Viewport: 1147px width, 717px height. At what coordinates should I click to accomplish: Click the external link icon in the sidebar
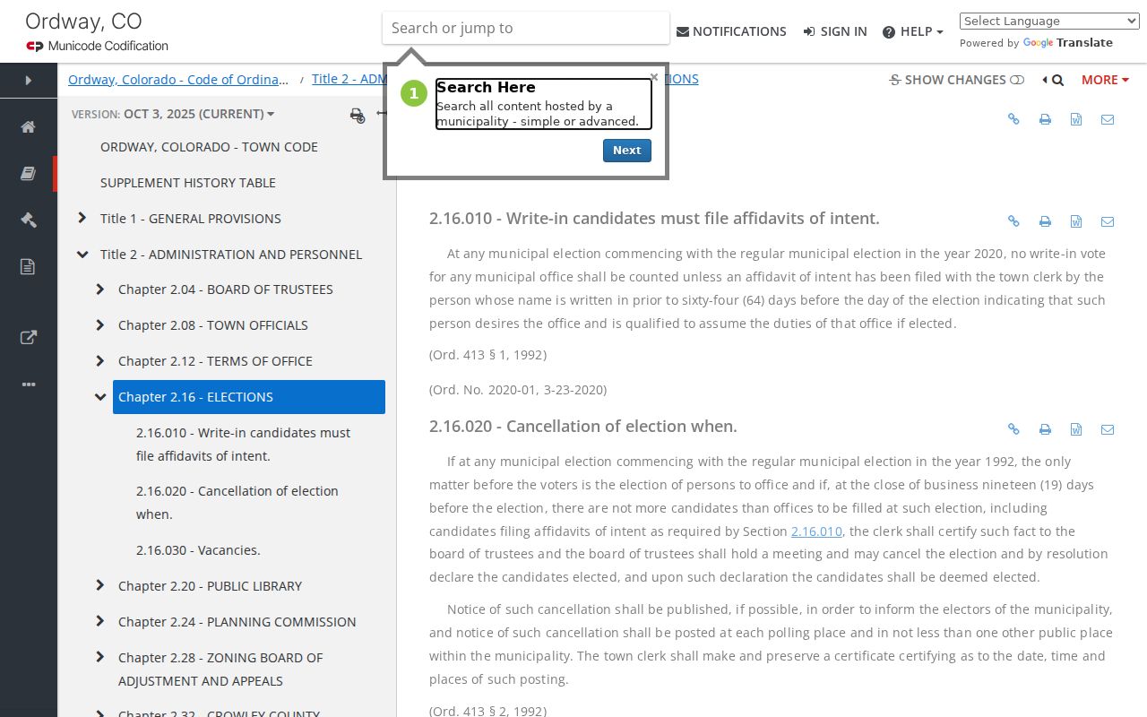pos(29,338)
